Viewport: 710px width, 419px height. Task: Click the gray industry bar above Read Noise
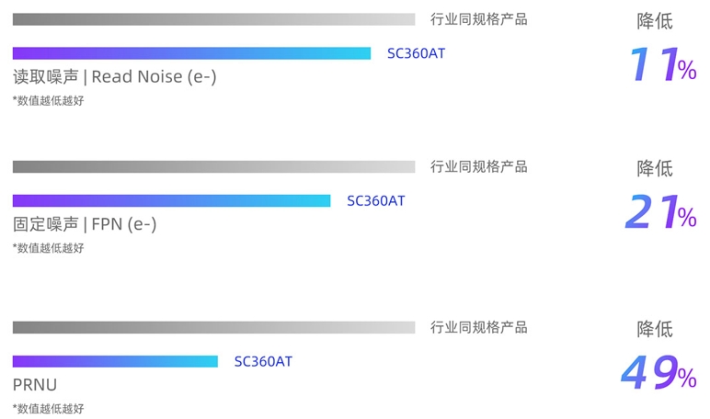pyautogui.click(x=213, y=19)
